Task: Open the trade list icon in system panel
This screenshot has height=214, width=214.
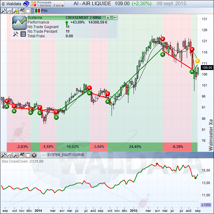Action: tap(23, 34)
